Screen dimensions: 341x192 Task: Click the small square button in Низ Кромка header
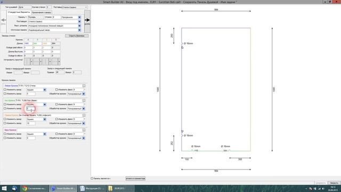(84, 101)
